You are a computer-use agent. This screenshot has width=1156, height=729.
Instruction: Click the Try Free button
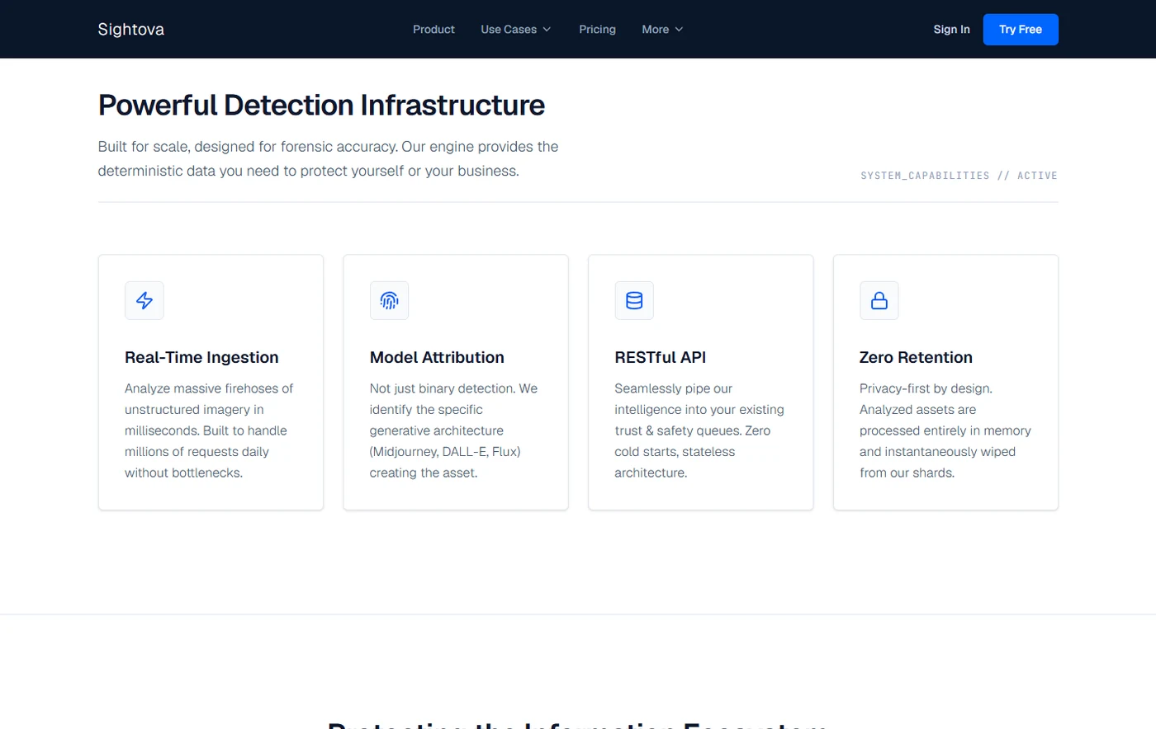click(x=1021, y=30)
